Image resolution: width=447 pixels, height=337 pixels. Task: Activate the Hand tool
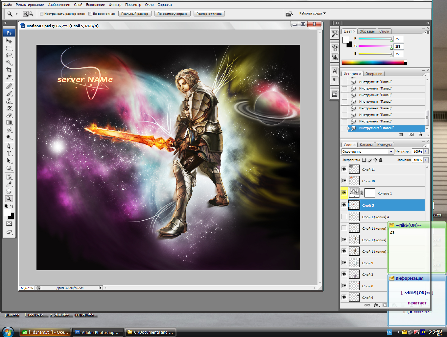[x=9, y=191]
